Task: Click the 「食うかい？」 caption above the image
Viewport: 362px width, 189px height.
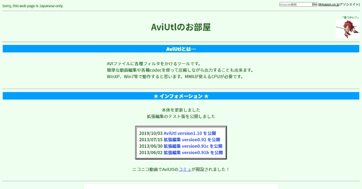Action: click(x=350, y=18)
